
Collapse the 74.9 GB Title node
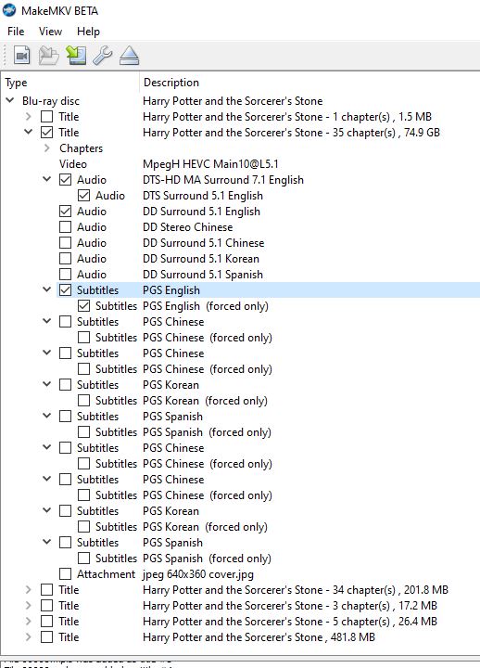point(28,132)
